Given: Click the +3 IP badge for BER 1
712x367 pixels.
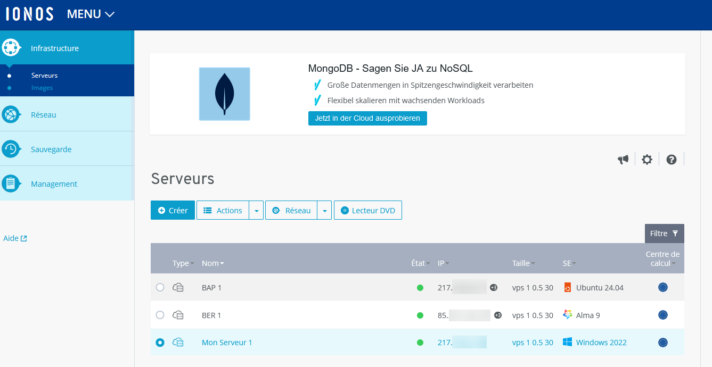Looking at the screenshot, I should point(498,315).
